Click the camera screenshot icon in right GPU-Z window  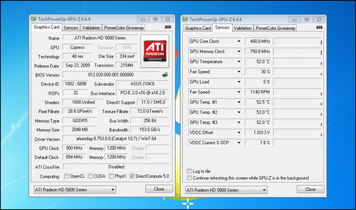point(319,27)
